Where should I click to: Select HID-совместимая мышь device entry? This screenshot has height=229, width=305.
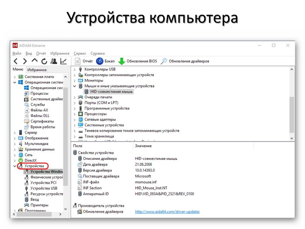[109, 92]
